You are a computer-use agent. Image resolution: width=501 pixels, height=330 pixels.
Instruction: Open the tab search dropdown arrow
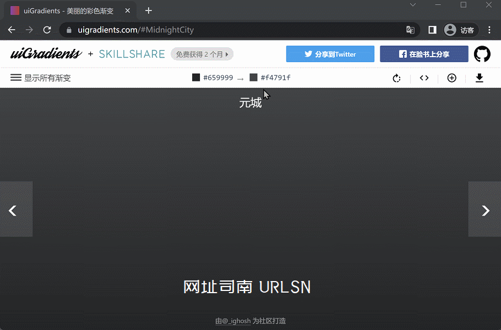(x=413, y=5)
